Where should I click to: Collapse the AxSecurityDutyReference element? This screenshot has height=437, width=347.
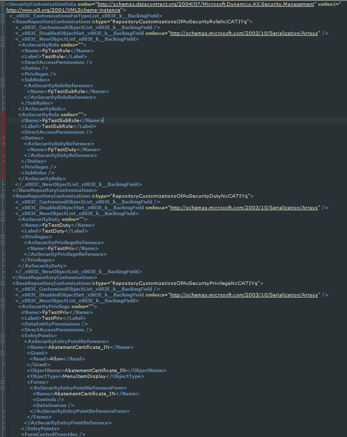tap(2, 144)
